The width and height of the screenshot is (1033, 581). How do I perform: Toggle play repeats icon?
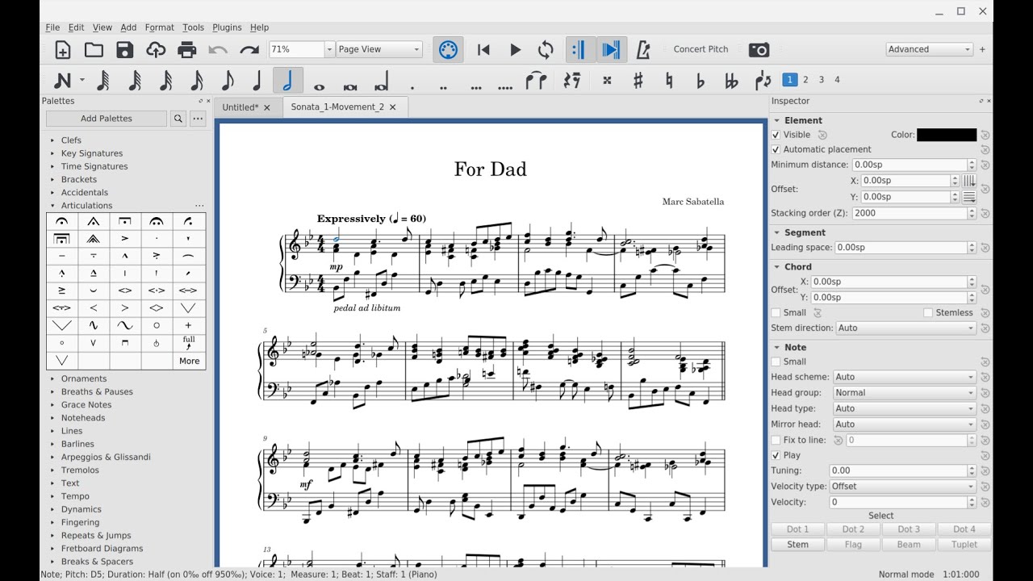coord(579,50)
